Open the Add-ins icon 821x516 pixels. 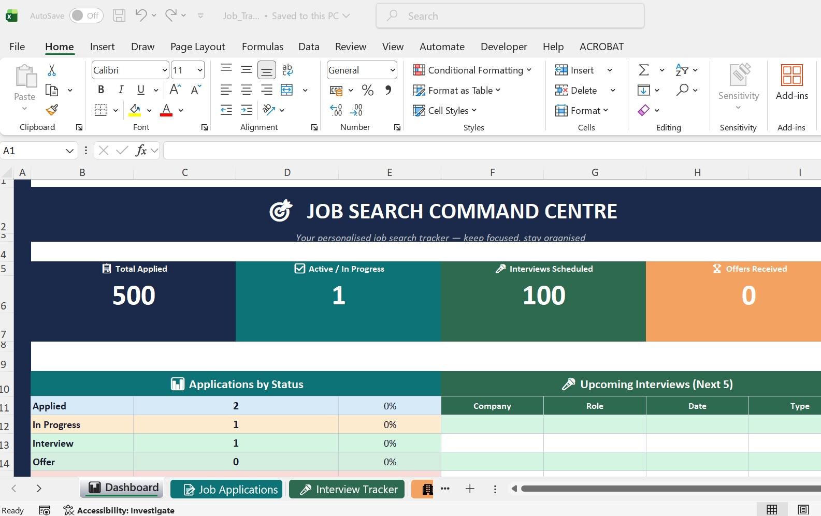pyautogui.click(x=792, y=82)
